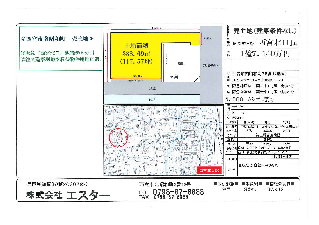Click the address 西宮市北昭和町3番18号
This screenshot has height=225, width=319.
point(165,184)
